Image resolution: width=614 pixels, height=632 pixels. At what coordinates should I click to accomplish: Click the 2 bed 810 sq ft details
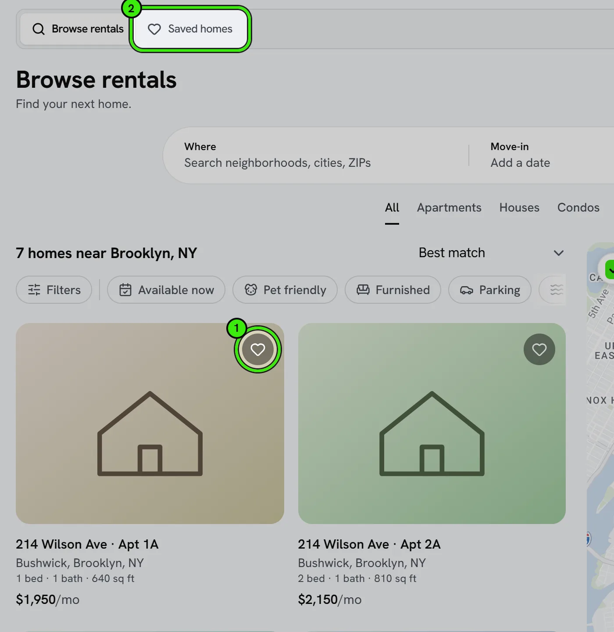(357, 578)
